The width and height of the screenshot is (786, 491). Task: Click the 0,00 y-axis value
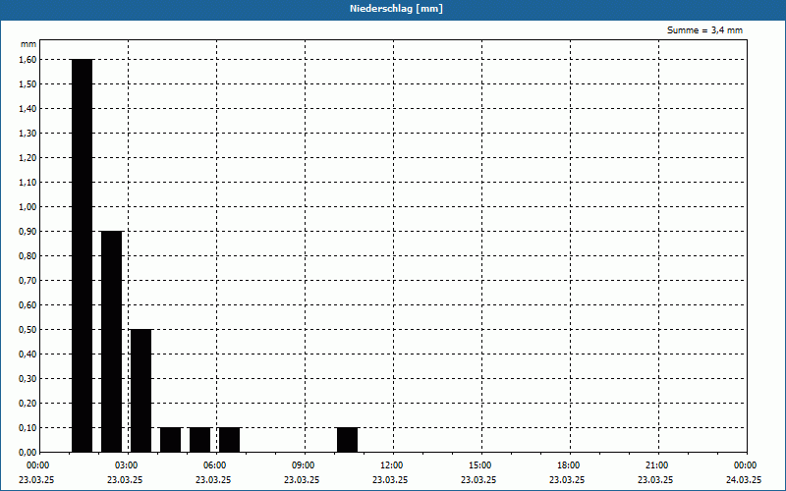coord(28,453)
